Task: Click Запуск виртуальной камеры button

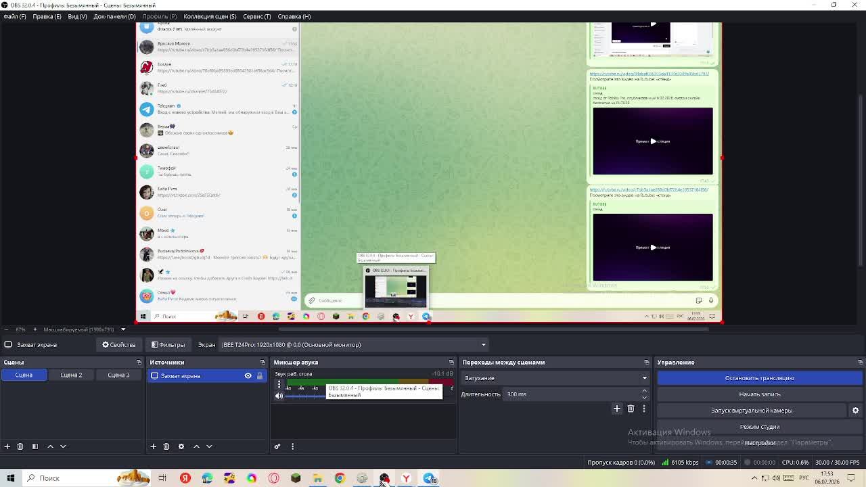Action: point(752,411)
